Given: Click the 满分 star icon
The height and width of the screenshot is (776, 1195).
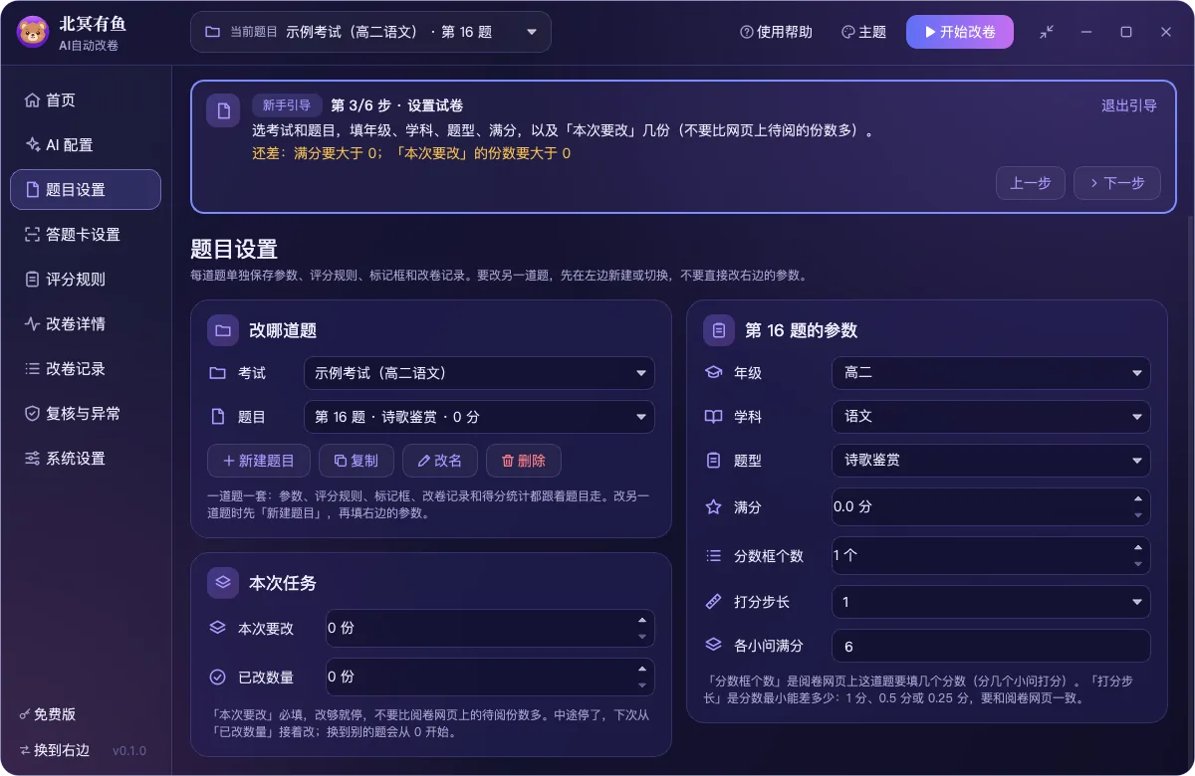Looking at the screenshot, I should (713, 506).
